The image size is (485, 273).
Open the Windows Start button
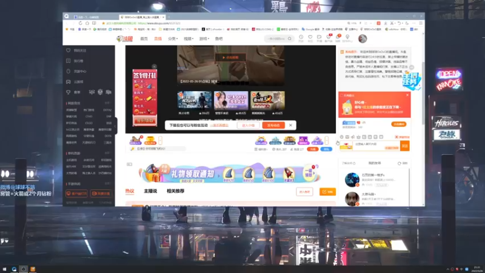click(x=4, y=269)
